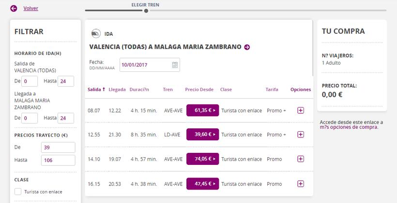Click the back arrow icon beside Volver
This screenshot has height=203, width=397.
click(14, 8)
